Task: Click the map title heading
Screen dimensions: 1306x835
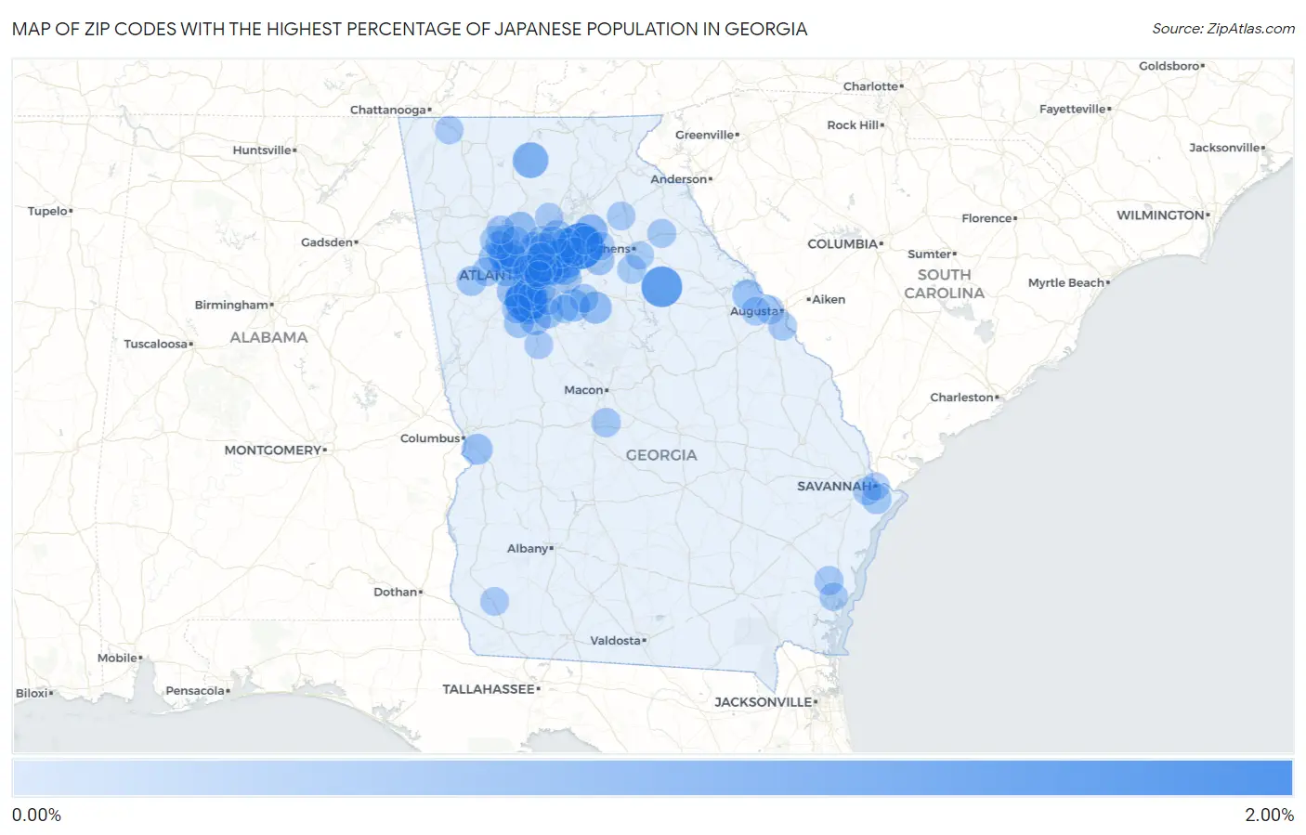Action: coord(410,29)
